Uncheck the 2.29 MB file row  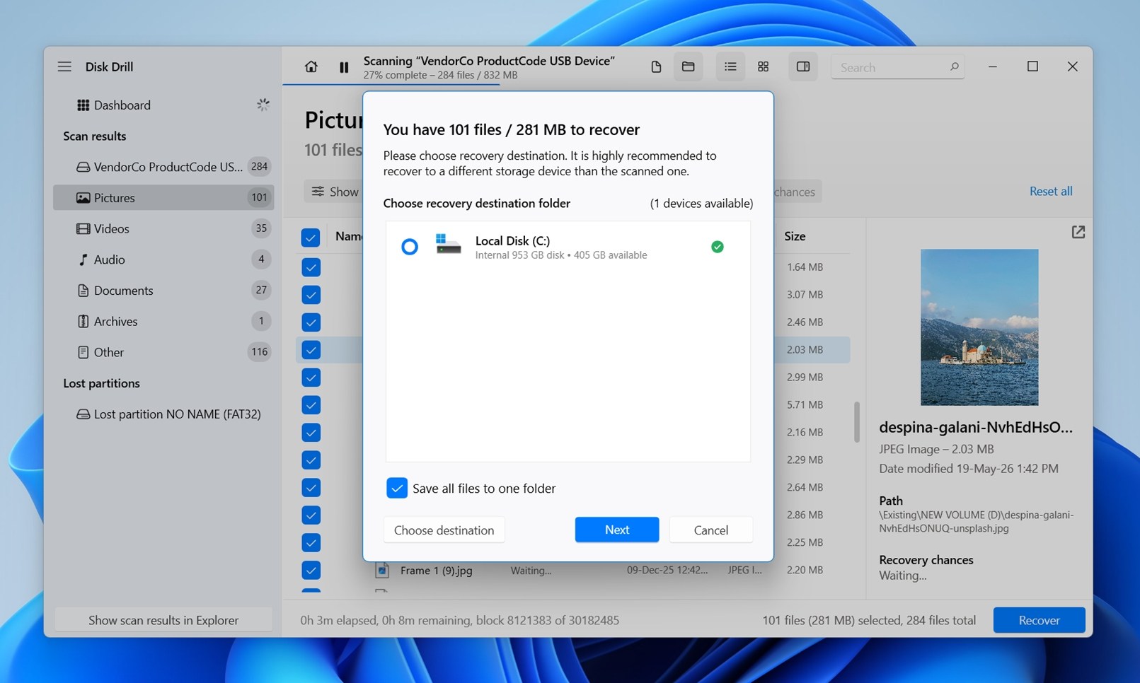tap(311, 460)
